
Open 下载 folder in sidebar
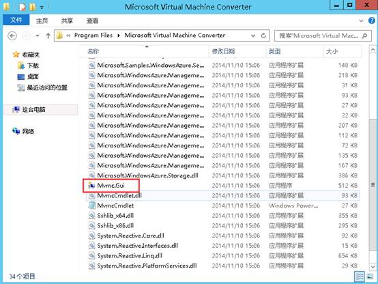point(33,66)
